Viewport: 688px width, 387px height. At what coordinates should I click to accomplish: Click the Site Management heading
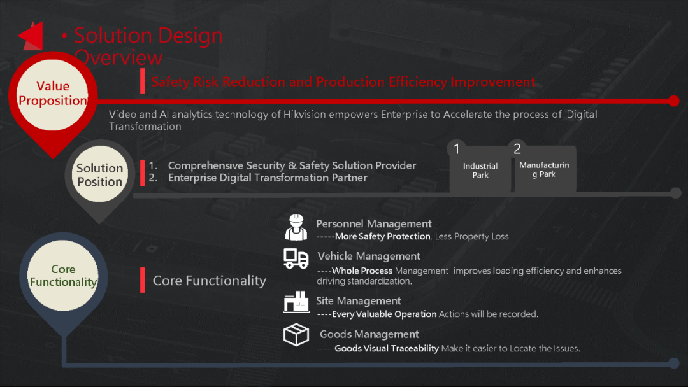(x=359, y=300)
